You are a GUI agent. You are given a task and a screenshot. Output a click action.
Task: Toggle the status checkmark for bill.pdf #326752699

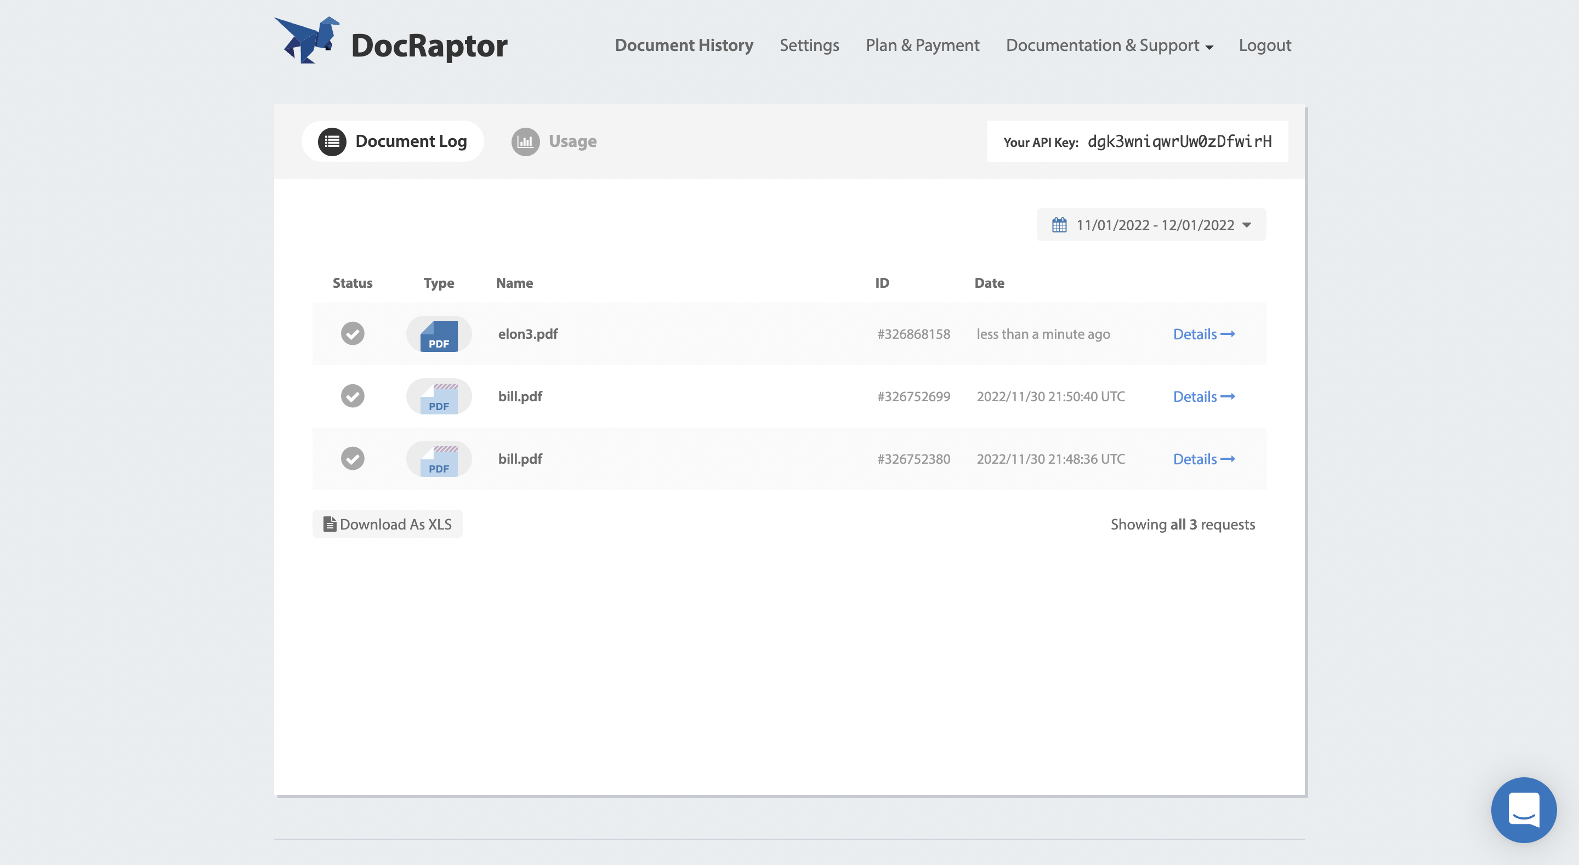click(353, 396)
